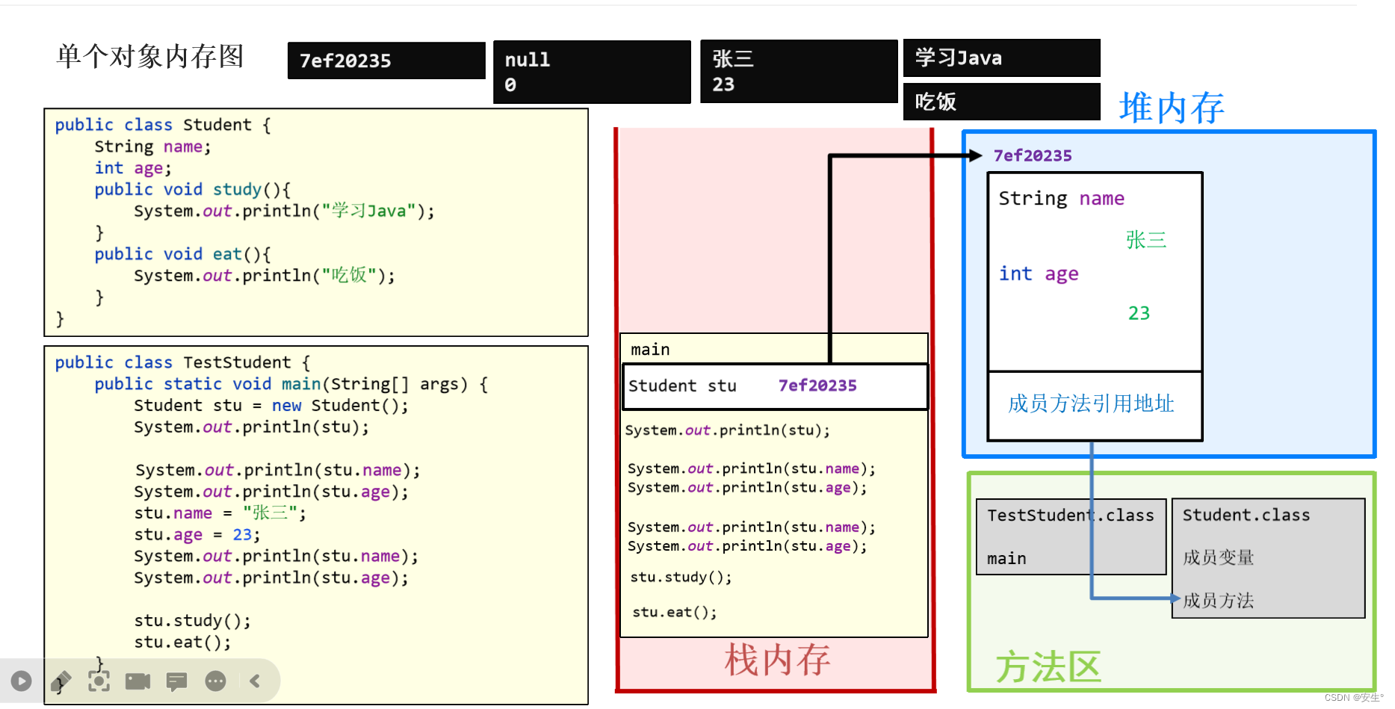Click the black box labeled 学习Java
1395x709 pixels.
tap(1001, 58)
